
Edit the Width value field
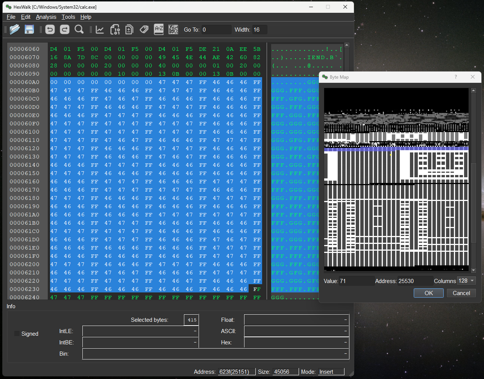point(259,29)
